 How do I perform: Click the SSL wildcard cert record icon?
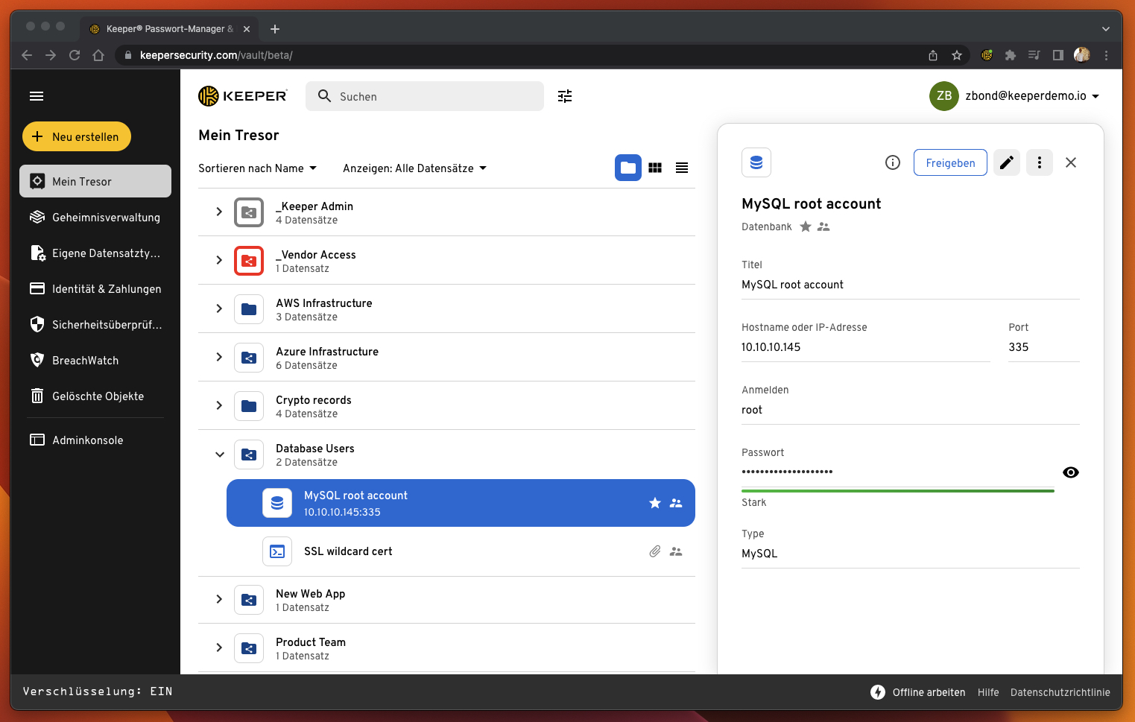277,551
